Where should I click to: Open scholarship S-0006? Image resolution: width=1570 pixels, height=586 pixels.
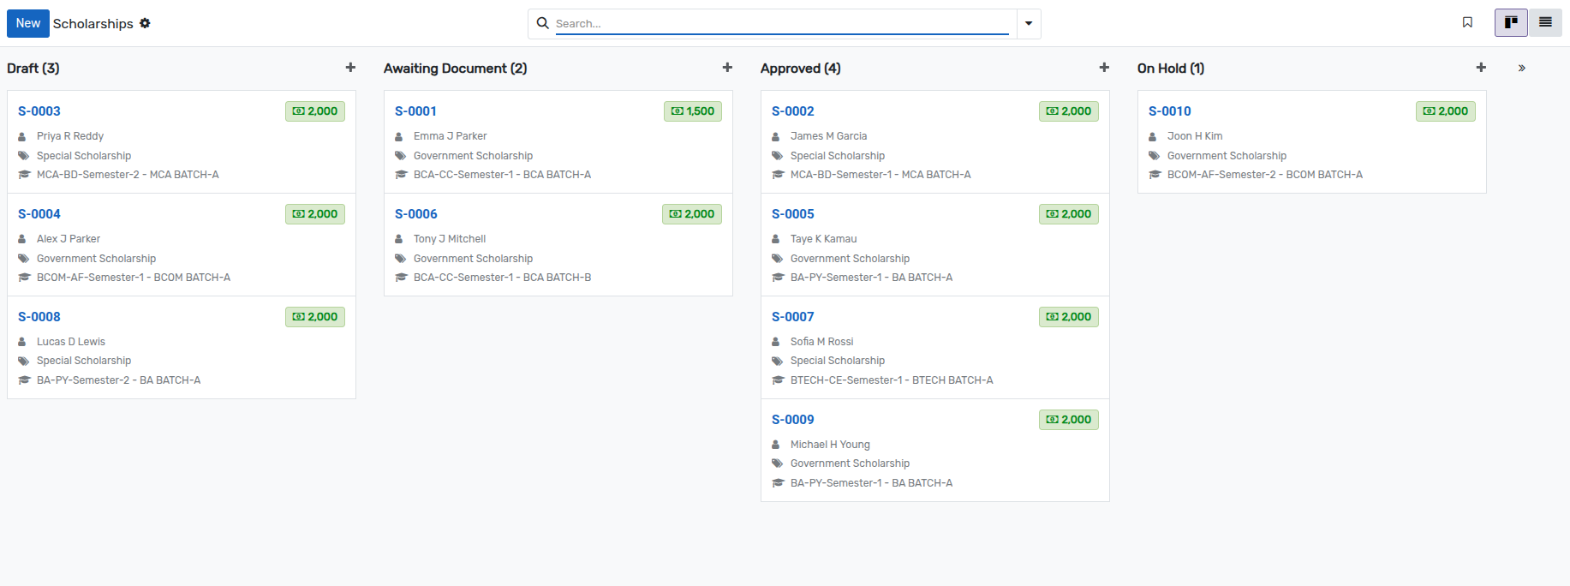click(416, 214)
